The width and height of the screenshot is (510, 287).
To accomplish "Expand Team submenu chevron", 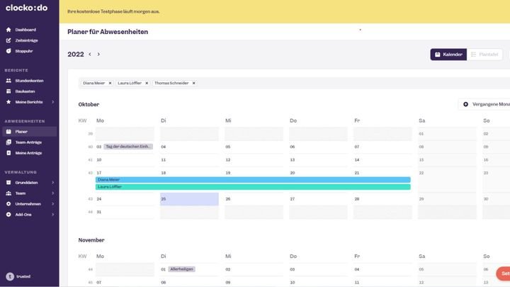I will 53,193.
